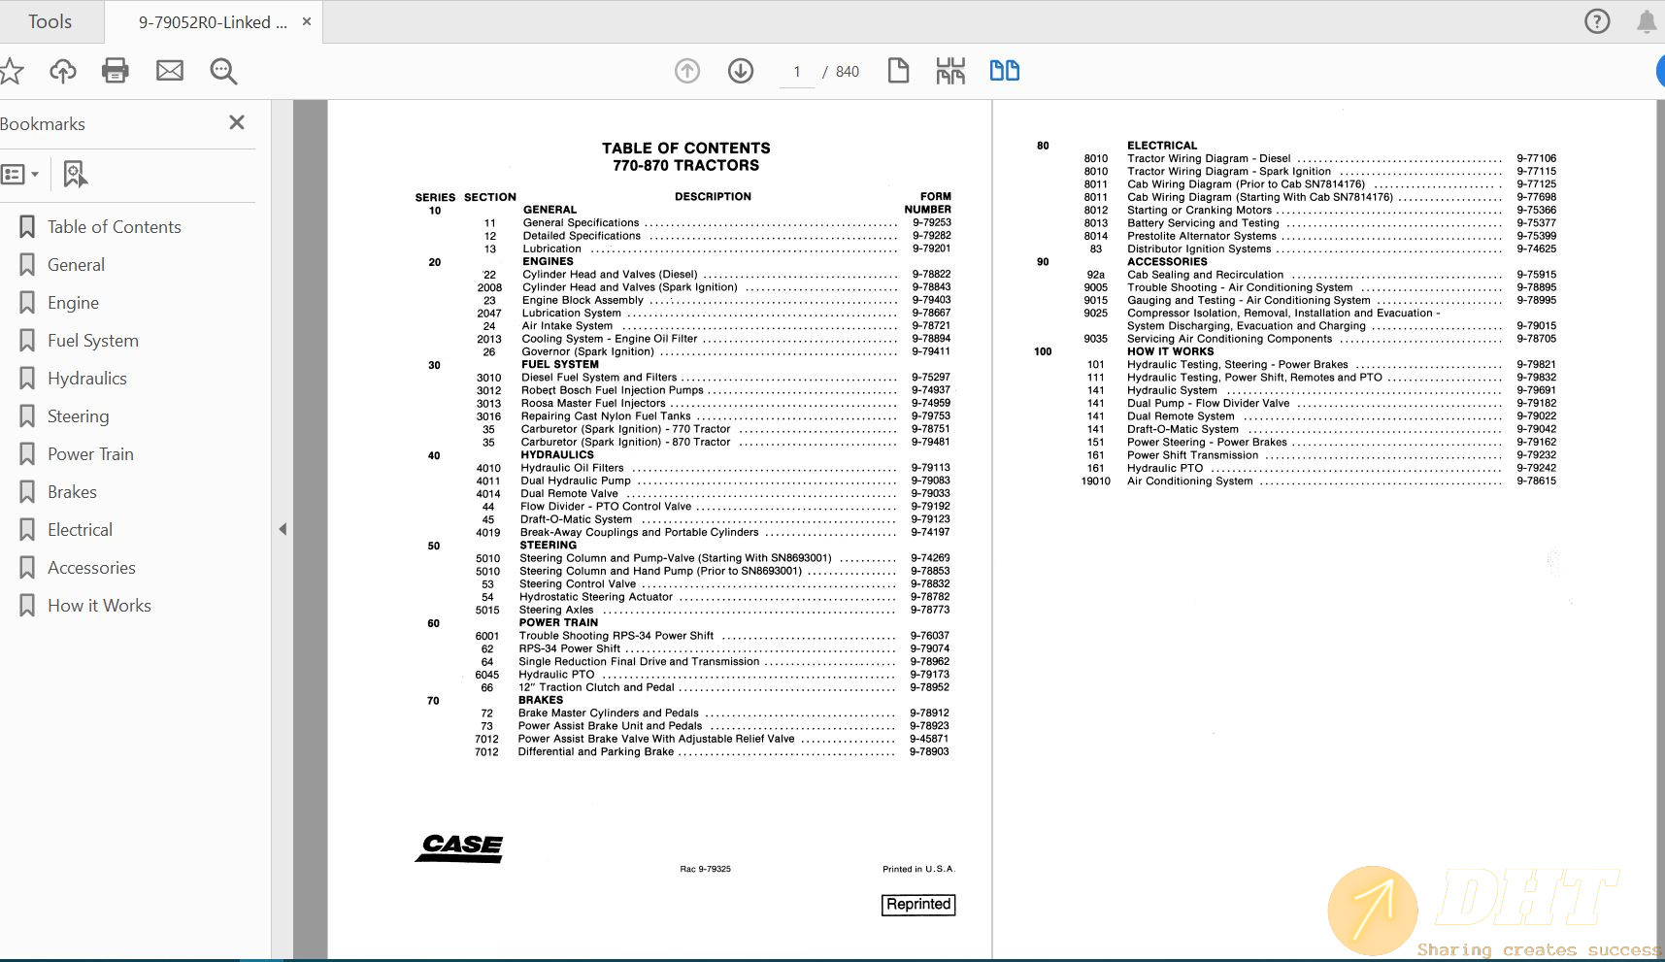This screenshot has height=962, width=1665.
Task: Email the document as attachment
Action: point(170,70)
